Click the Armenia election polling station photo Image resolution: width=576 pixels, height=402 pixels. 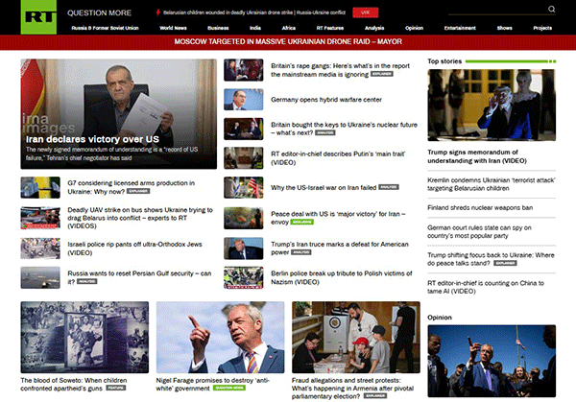(x=356, y=338)
